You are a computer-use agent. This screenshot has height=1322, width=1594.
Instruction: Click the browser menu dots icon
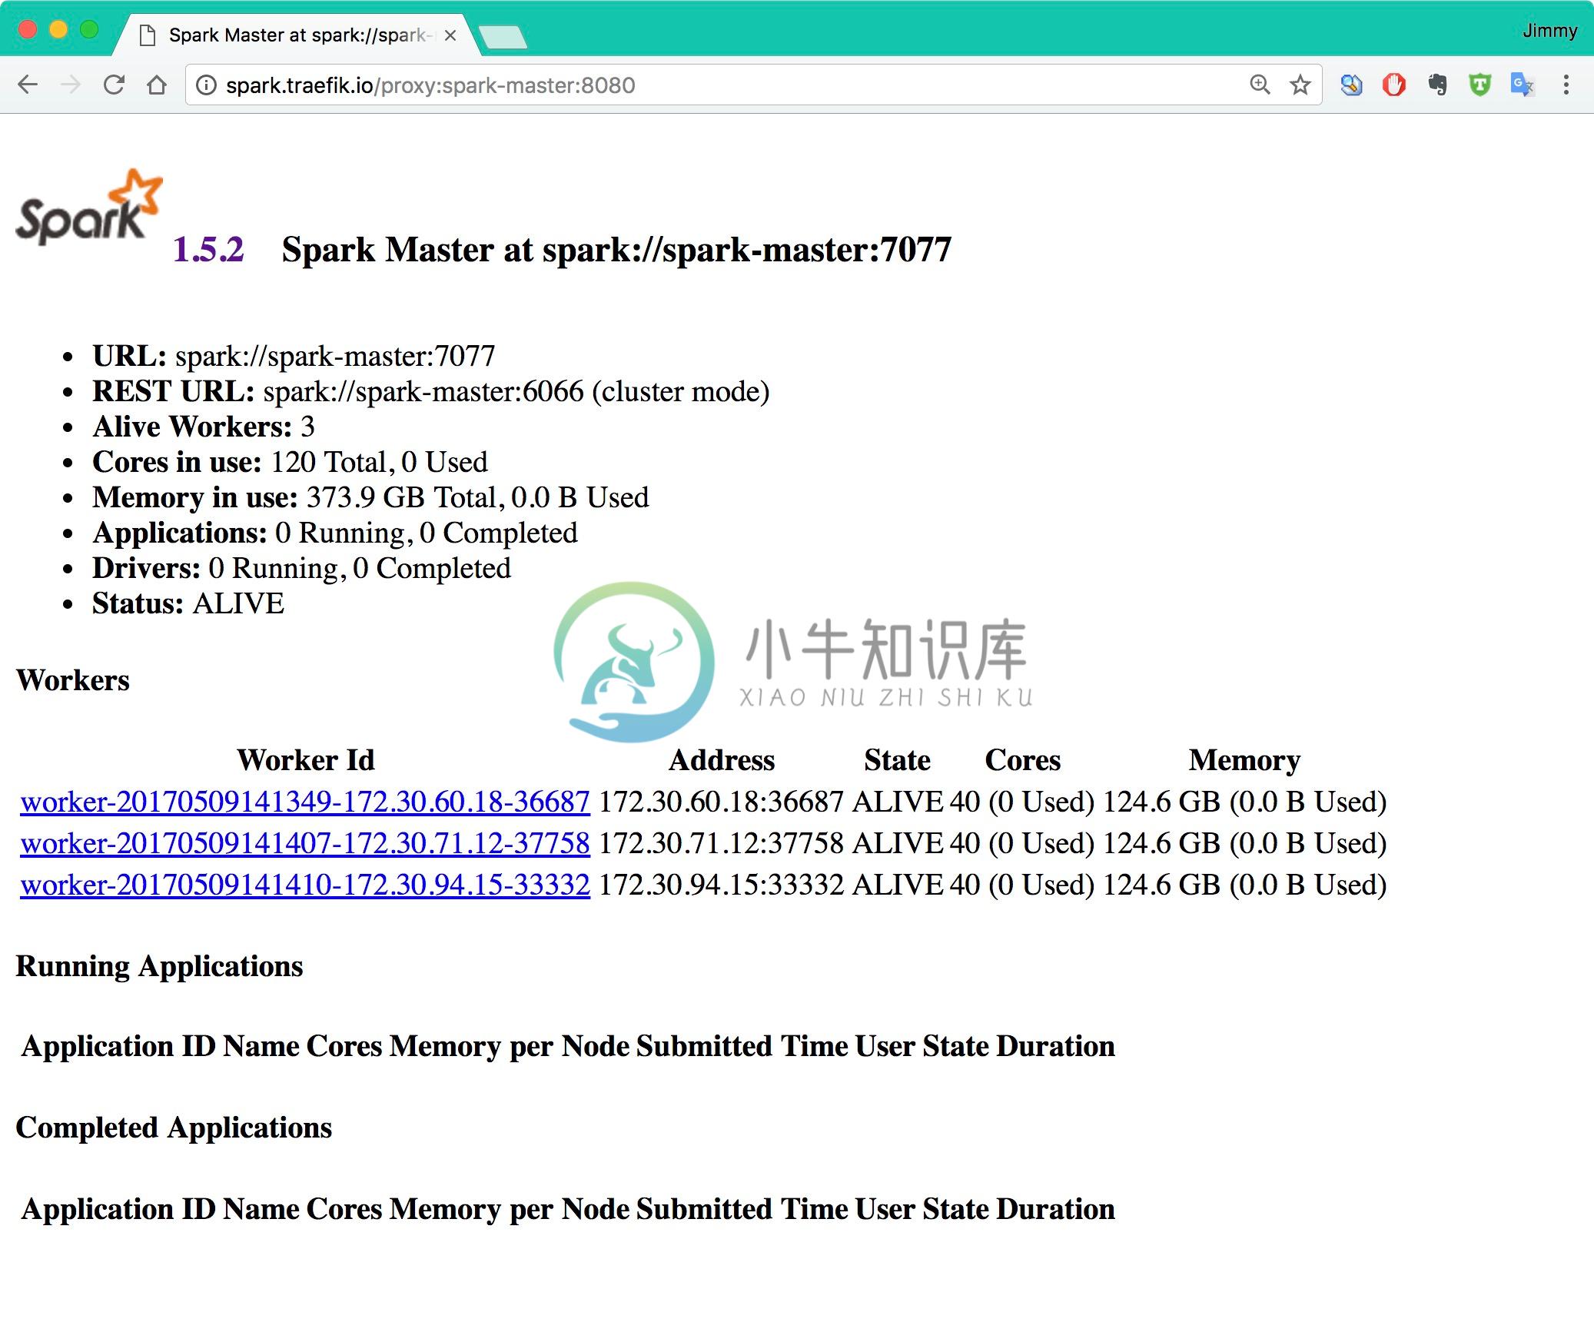point(1566,85)
